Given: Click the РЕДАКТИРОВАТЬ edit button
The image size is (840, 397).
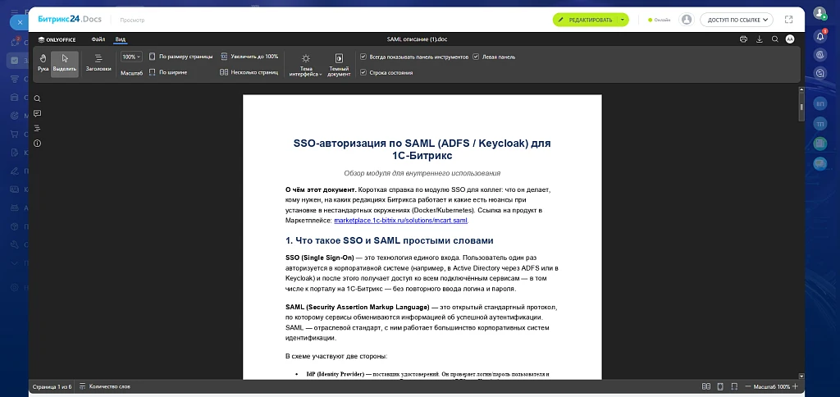Looking at the screenshot, I should click(584, 20).
